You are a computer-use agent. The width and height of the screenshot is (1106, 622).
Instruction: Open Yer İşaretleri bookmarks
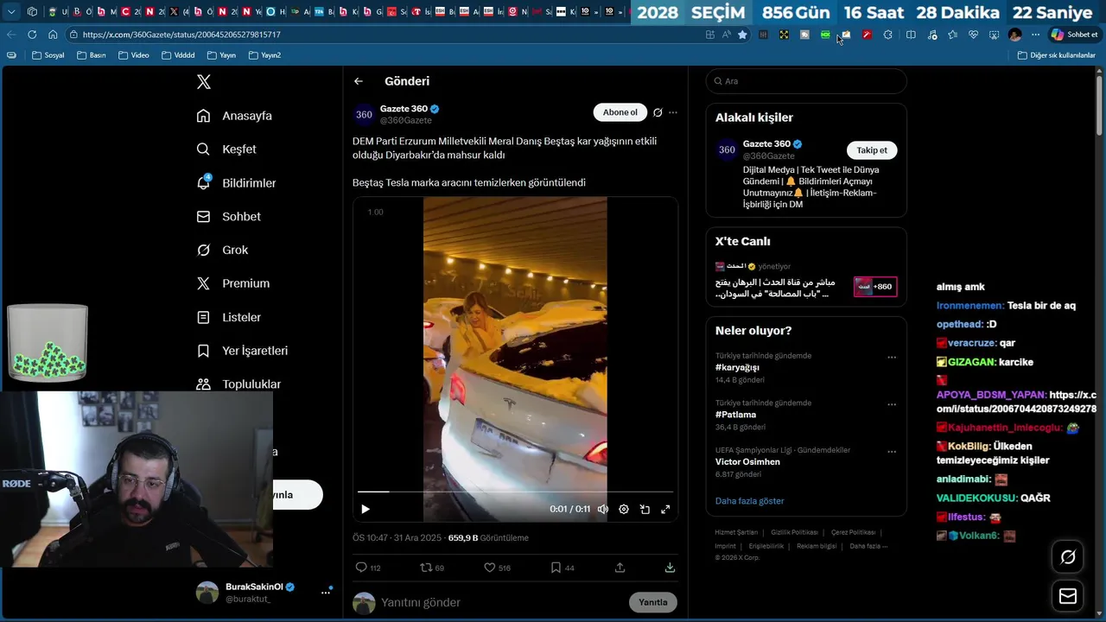pyautogui.click(x=242, y=351)
